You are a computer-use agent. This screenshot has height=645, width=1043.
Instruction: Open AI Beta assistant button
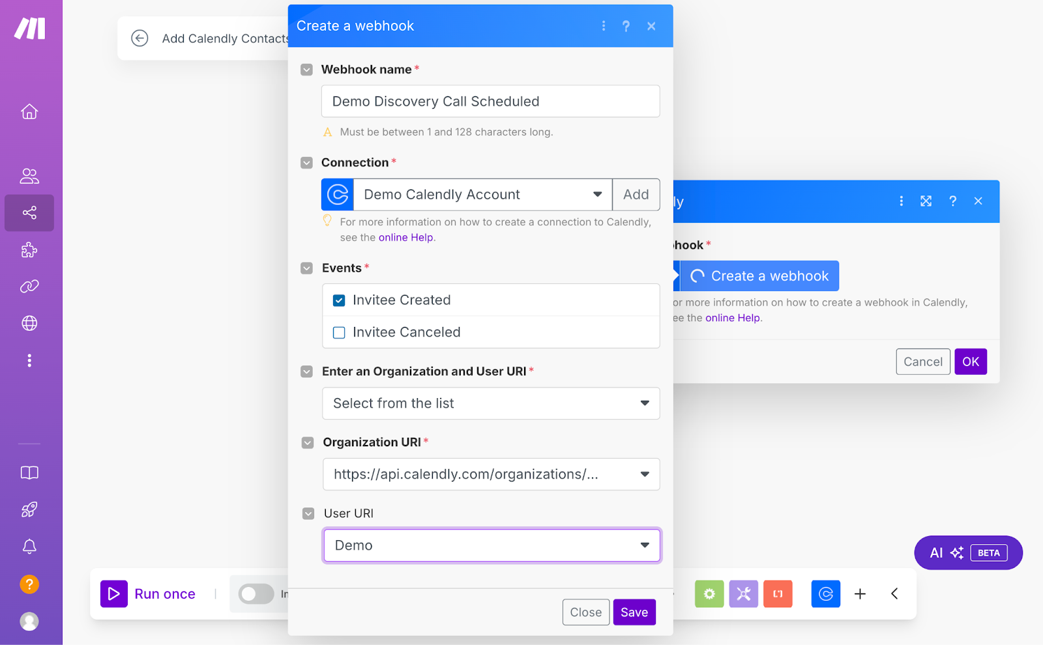point(968,553)
